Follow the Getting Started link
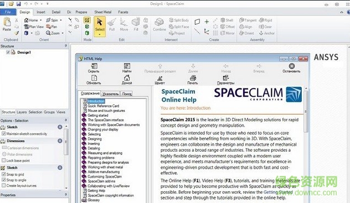This screenshot has width=350, height=203. coord(278,192)
